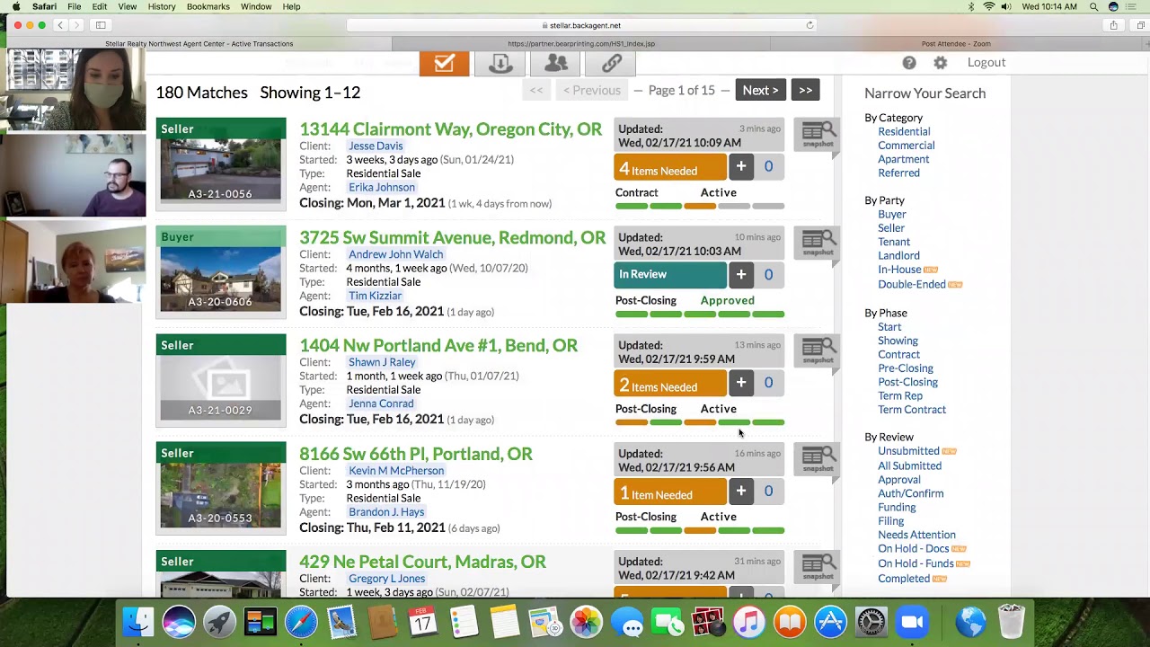Open the settings gear icon near Logout
Screen dimensions: 1150x647
[x=940, y=63]
